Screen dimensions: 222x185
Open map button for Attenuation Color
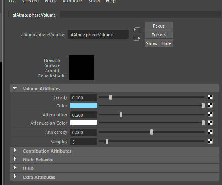coord(210,123)
